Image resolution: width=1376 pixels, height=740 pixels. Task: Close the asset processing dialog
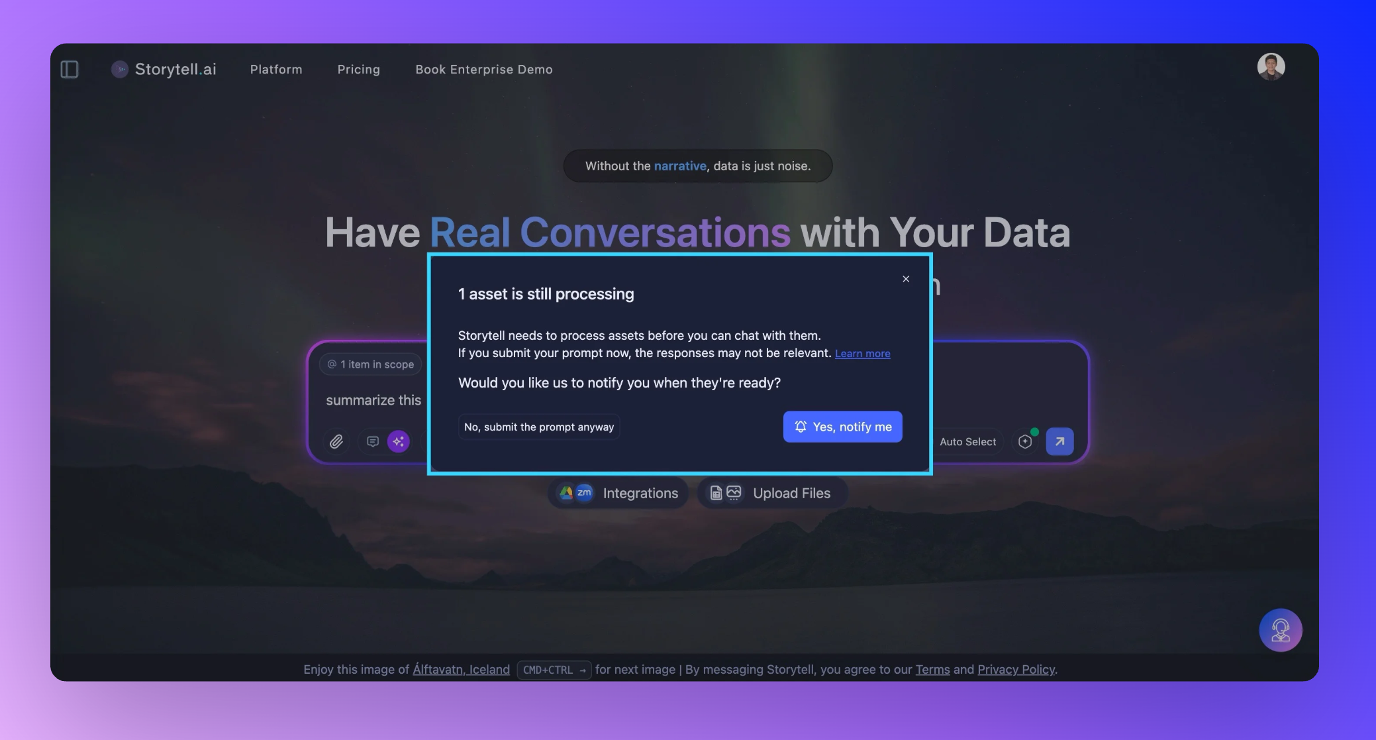906,279
